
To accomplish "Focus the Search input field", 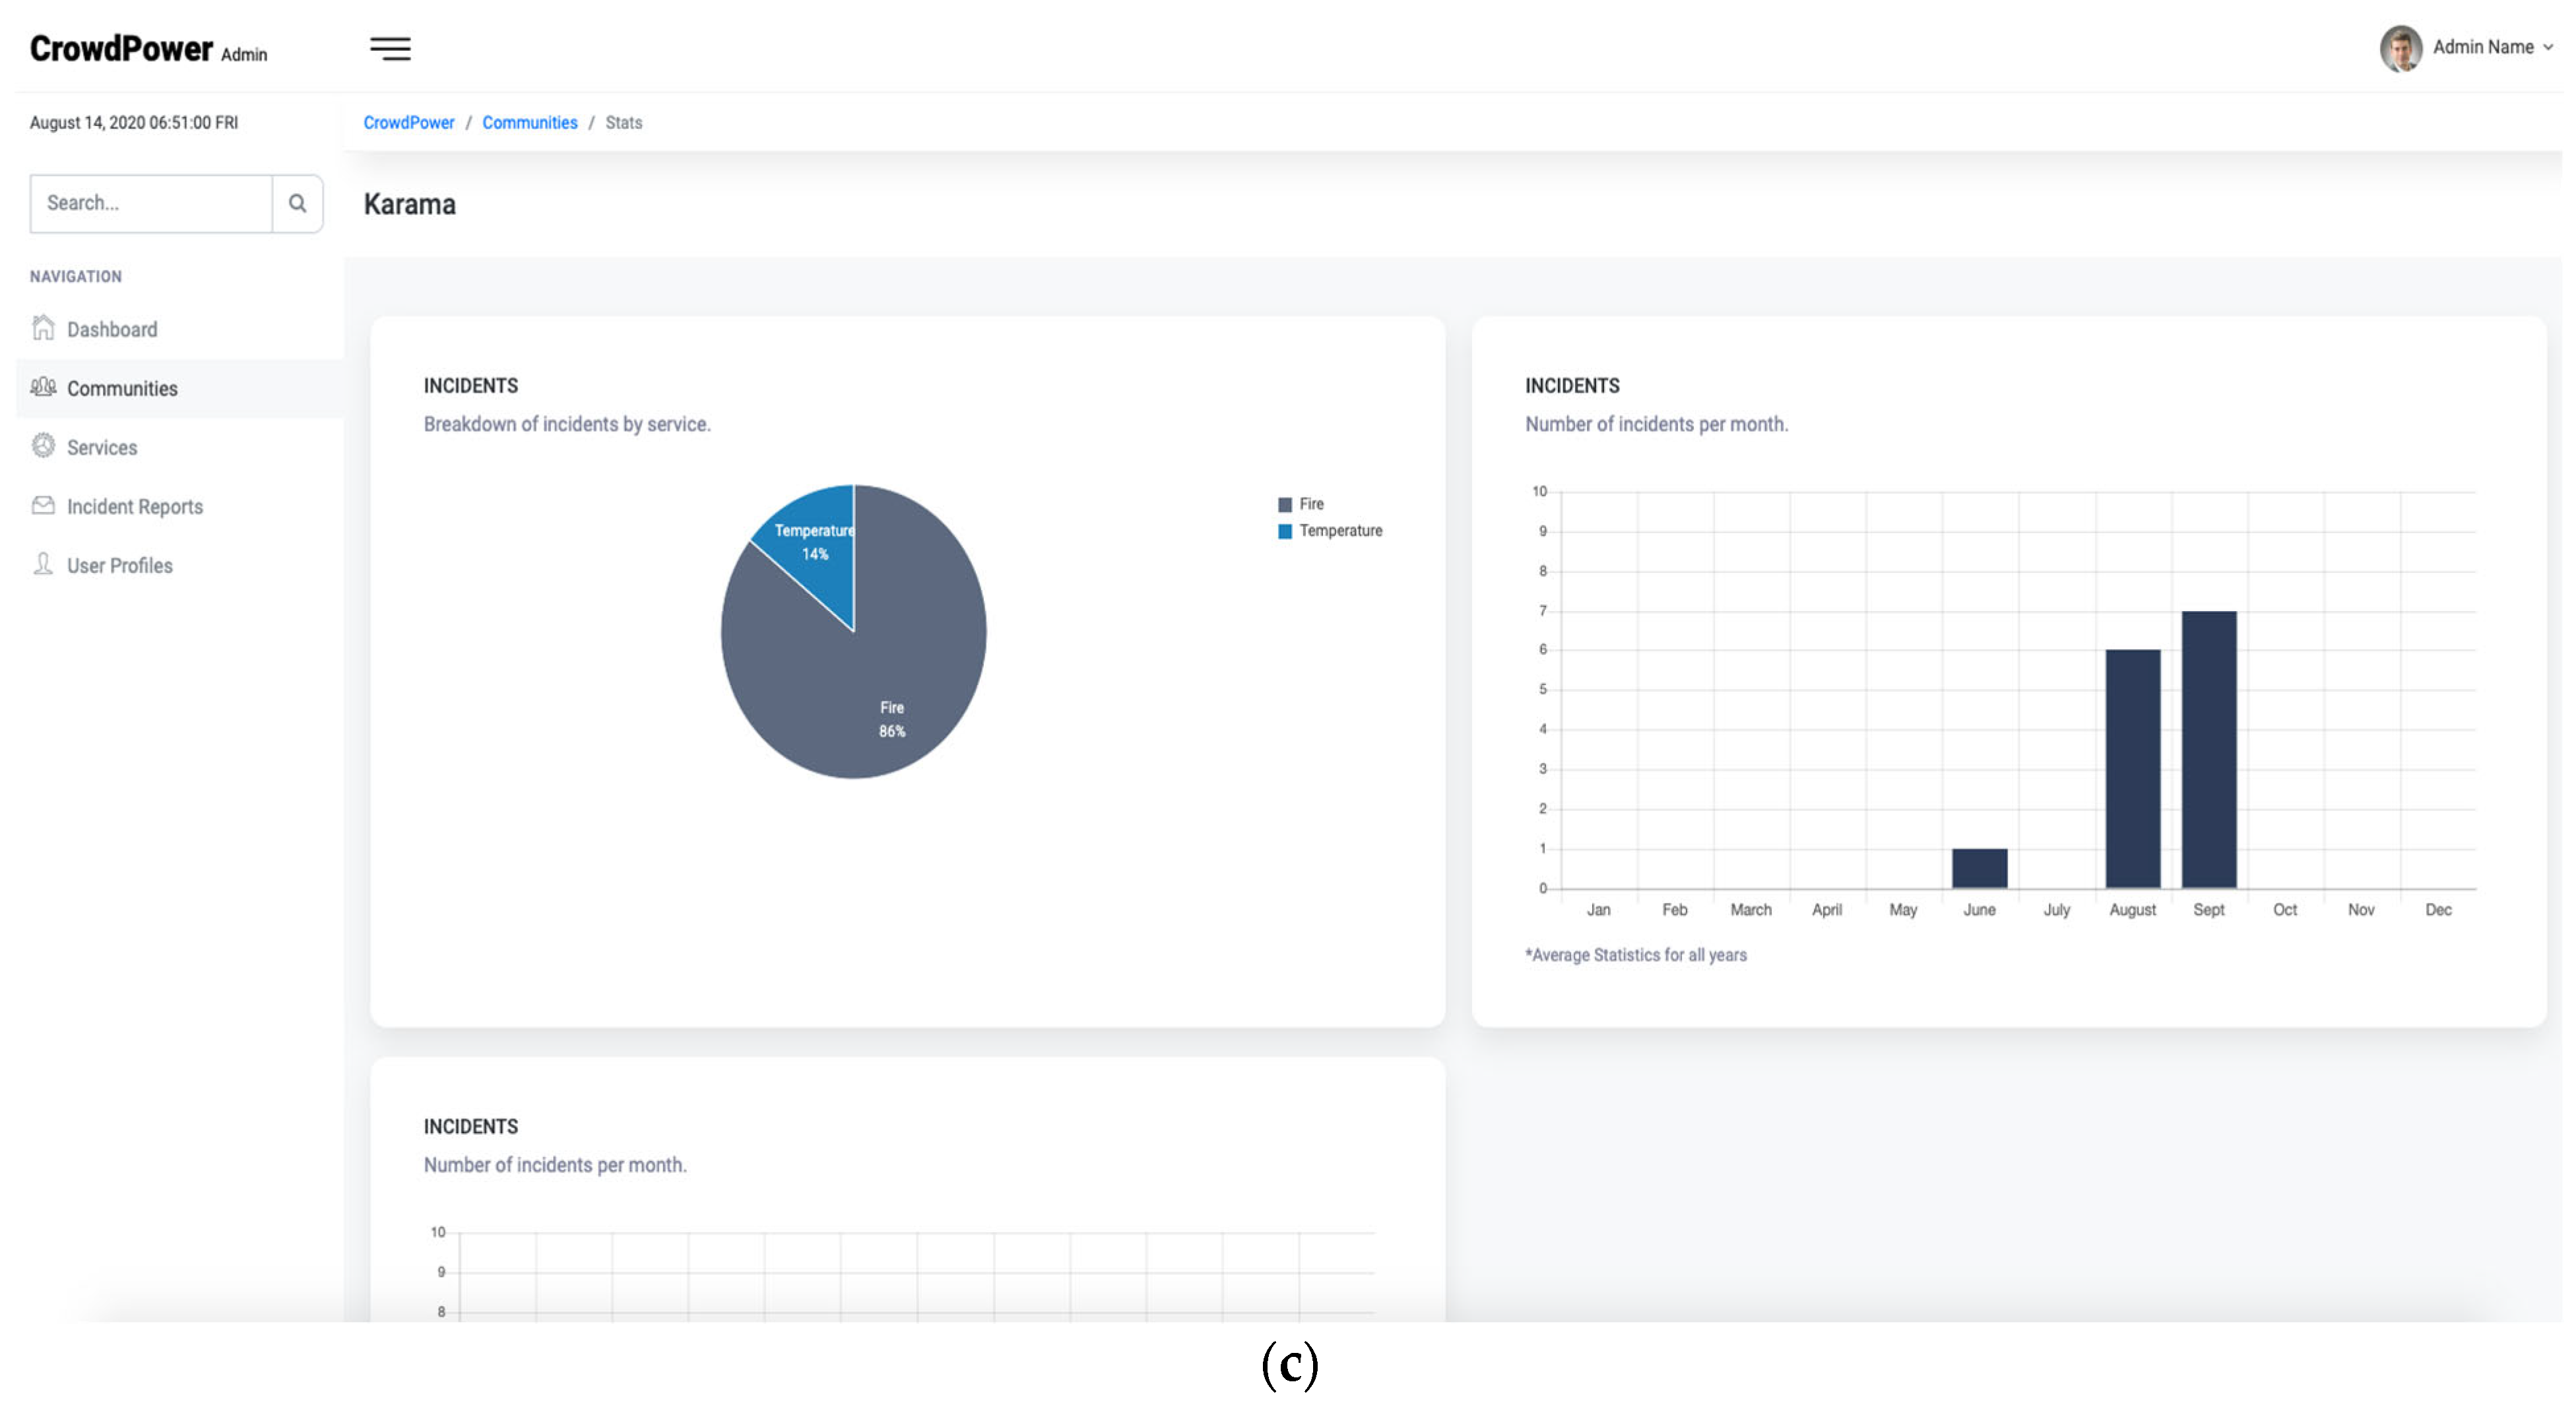I will point(150,203).
